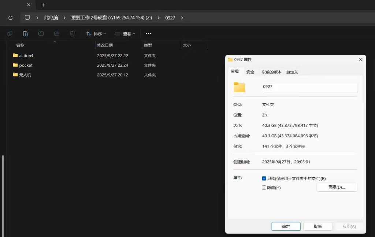Open the 排序 sort dropdown

click(96, 34)
